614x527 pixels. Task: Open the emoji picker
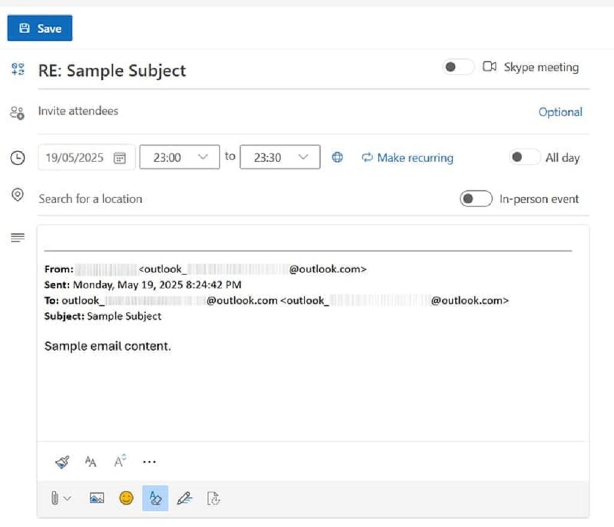(x=126, y=498)
